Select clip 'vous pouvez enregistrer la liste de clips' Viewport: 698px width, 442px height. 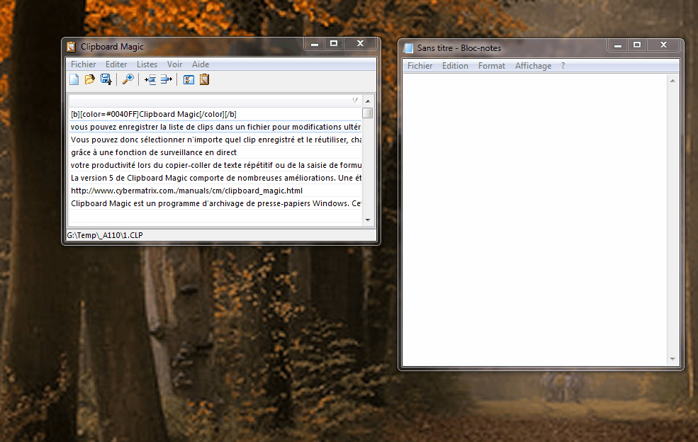click(215, 127)
